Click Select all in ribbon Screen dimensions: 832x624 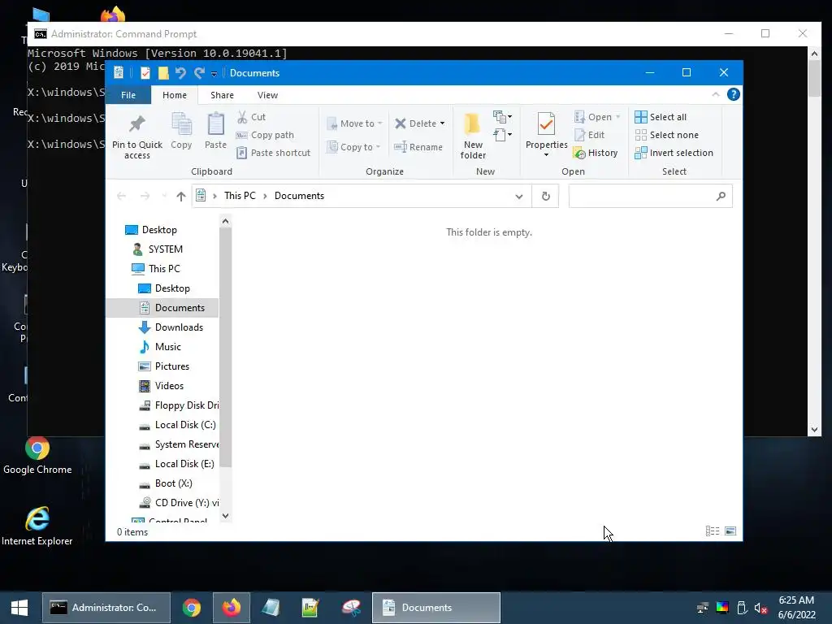(x=661, y=117)
